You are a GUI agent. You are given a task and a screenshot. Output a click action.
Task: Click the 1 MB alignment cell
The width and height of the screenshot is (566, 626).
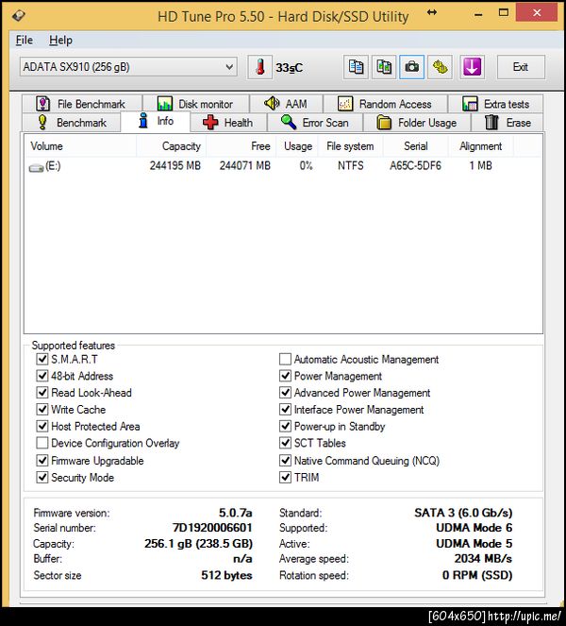(x=480, y=165)
